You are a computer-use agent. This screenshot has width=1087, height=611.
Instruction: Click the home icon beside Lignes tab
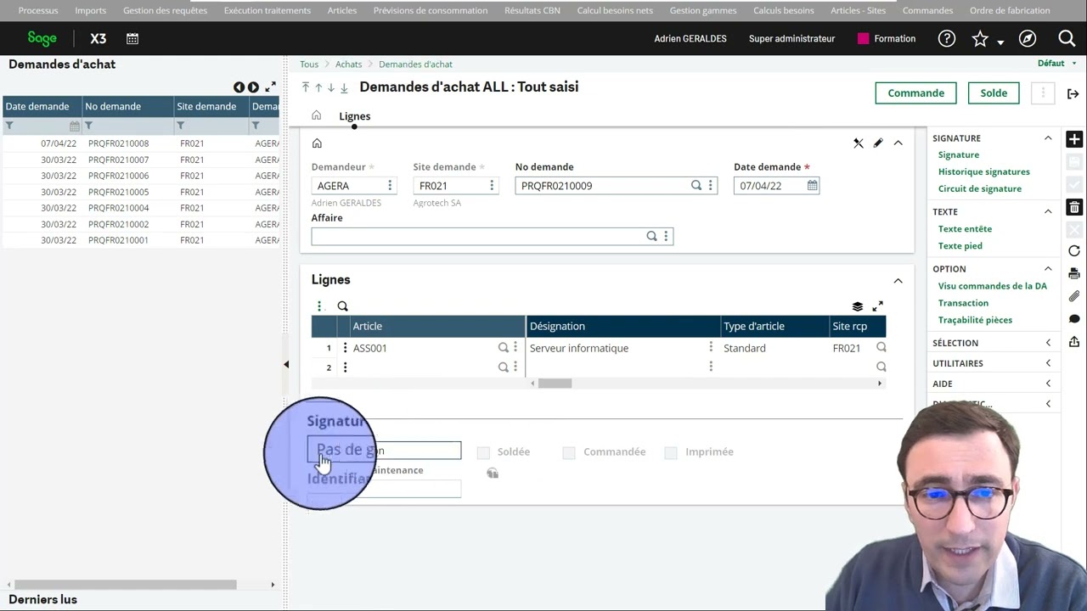316,115
